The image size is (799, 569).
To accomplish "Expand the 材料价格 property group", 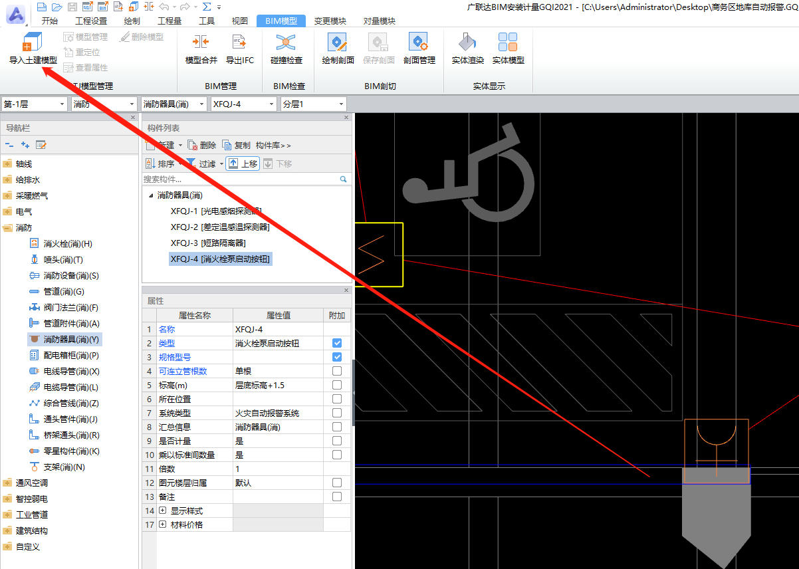I will (x=163, y=524).
